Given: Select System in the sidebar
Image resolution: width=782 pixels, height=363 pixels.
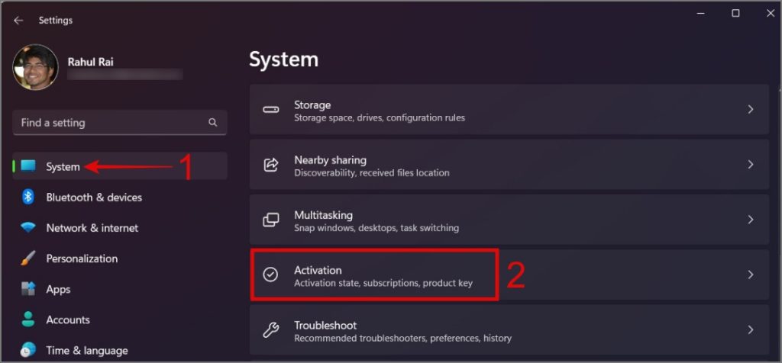Looking at the screenshot, I should coord(63,166).
